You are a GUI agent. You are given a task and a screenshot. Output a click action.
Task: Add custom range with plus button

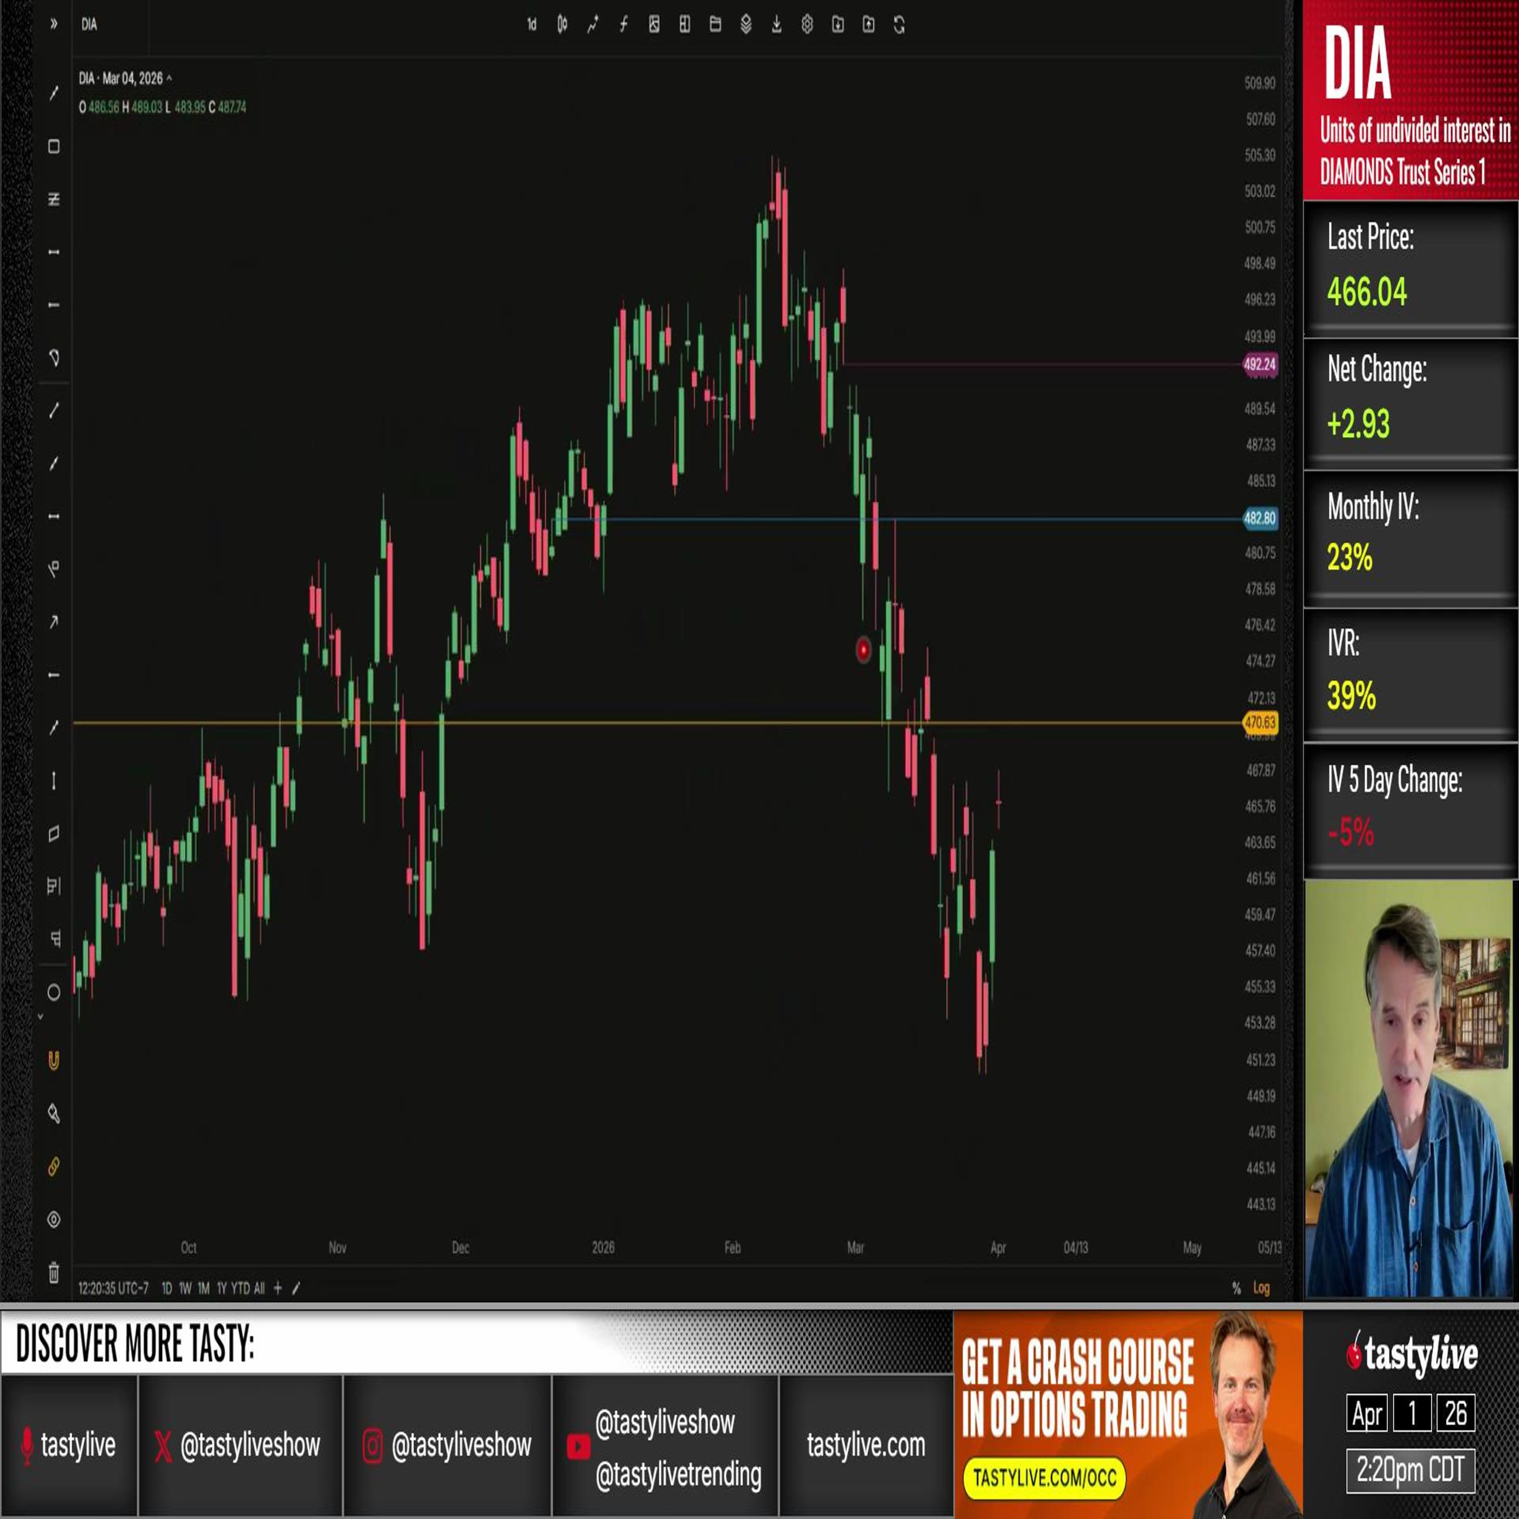(x=277, y=1288)
